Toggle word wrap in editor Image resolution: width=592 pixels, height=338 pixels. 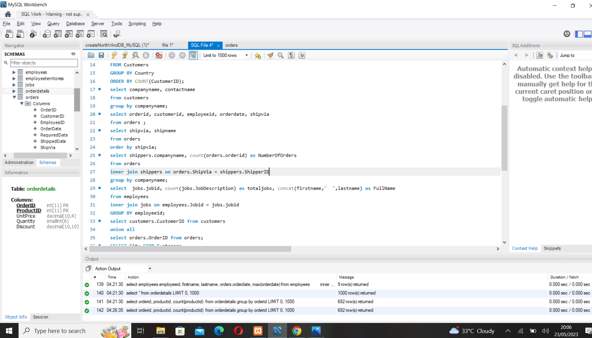tap(302, 55)
